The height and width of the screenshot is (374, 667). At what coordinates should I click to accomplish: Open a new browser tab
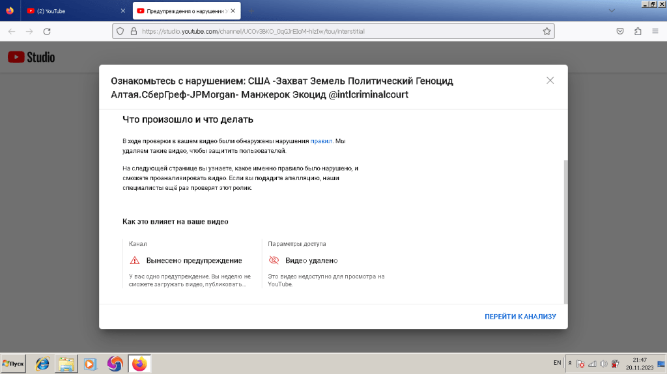pyautogui.click(x=251, y=11)
